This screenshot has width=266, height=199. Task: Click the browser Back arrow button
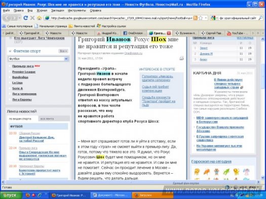(x=7, y=18)
